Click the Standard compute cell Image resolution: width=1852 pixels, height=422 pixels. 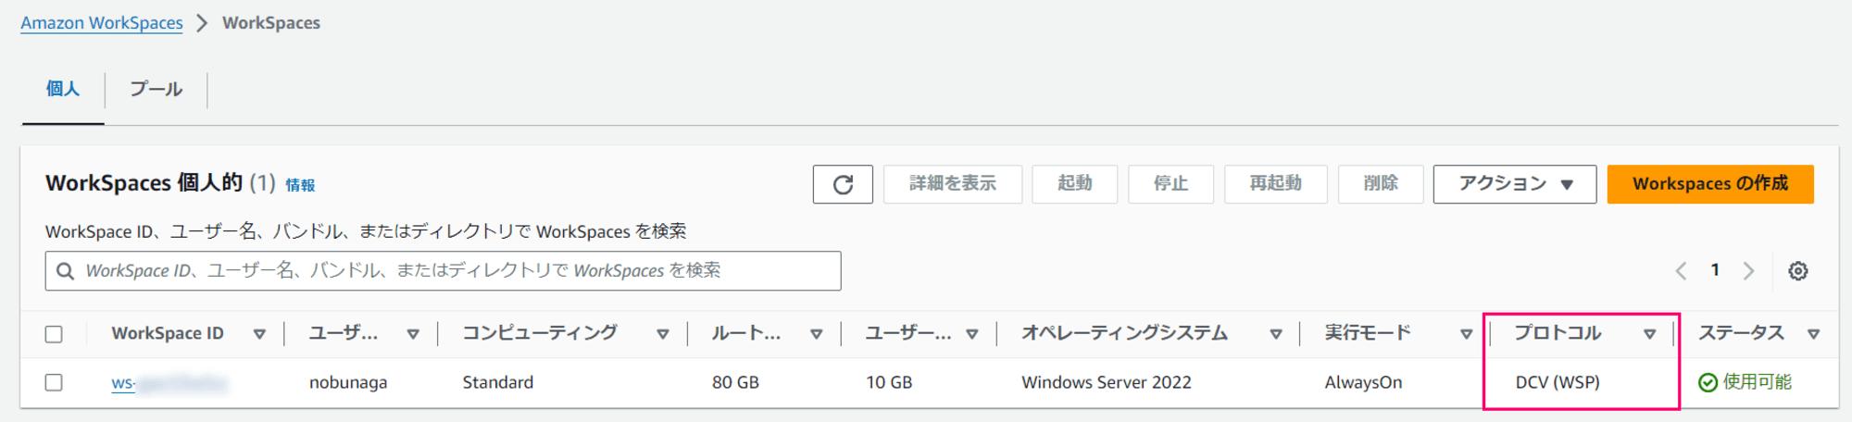tap(498, 382)
